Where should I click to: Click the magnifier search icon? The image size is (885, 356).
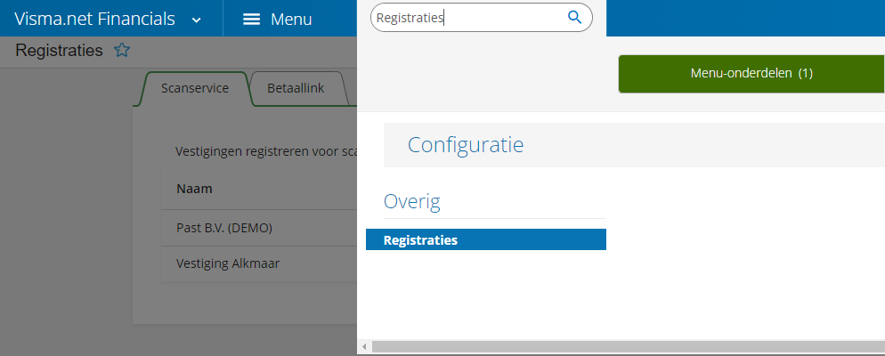pos(574,18)
